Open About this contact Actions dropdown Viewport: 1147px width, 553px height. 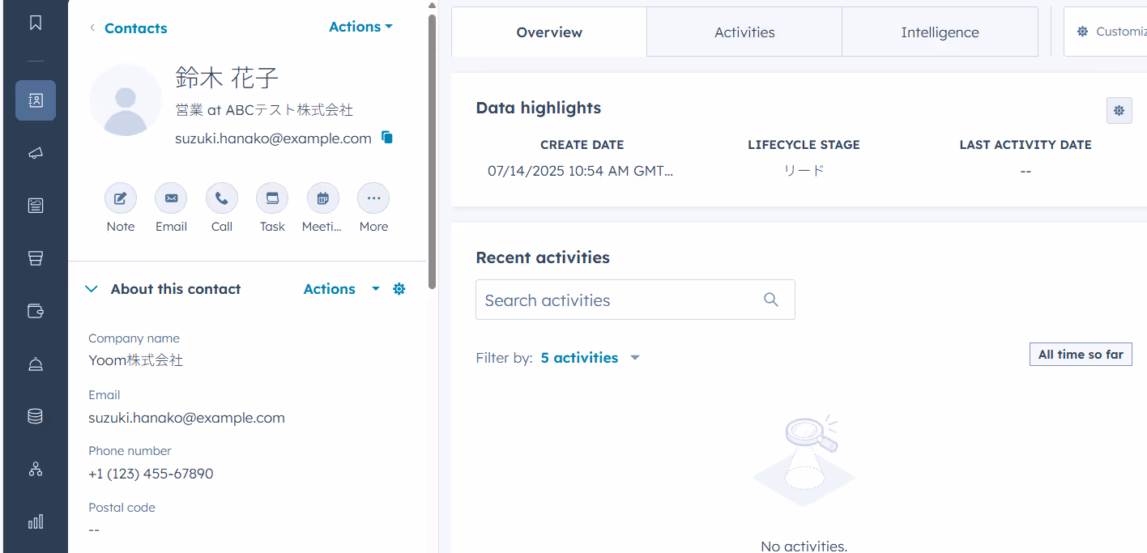coord(341,289)
